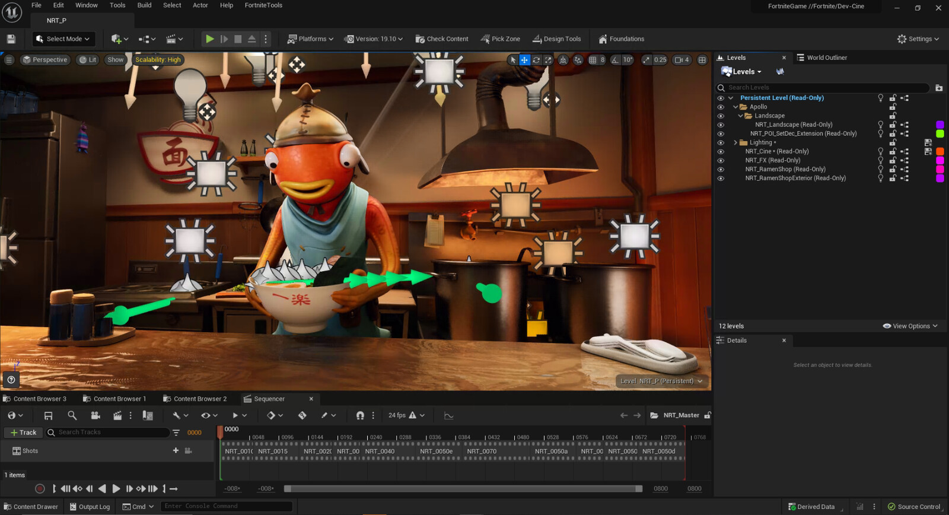The image size is (949, 515).
Task: Open the FortniteTools menu
Action: point(263,5)
